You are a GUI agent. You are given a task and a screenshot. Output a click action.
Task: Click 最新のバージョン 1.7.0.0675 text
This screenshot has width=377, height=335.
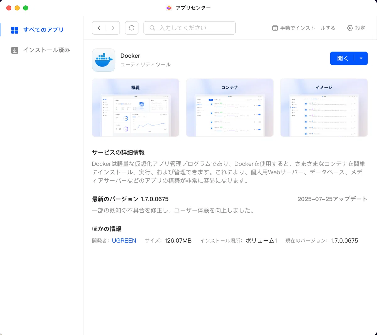[130, 199]
